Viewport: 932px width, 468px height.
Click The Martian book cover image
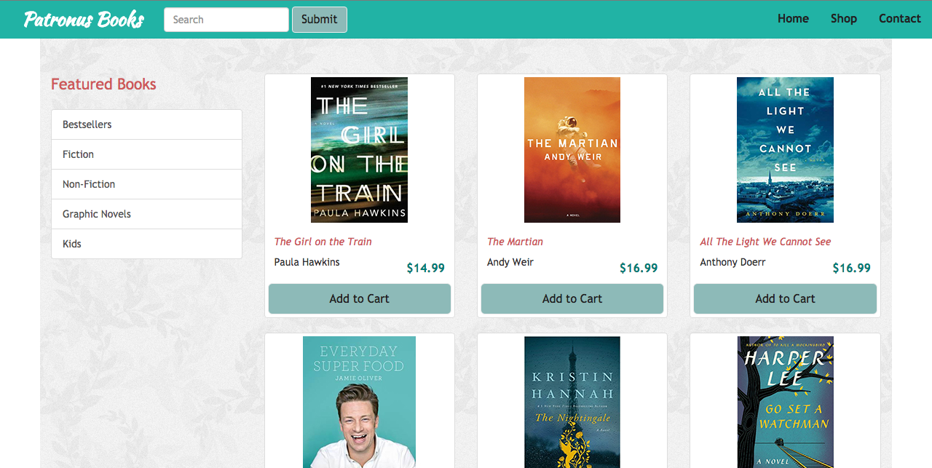click(572, 150)
